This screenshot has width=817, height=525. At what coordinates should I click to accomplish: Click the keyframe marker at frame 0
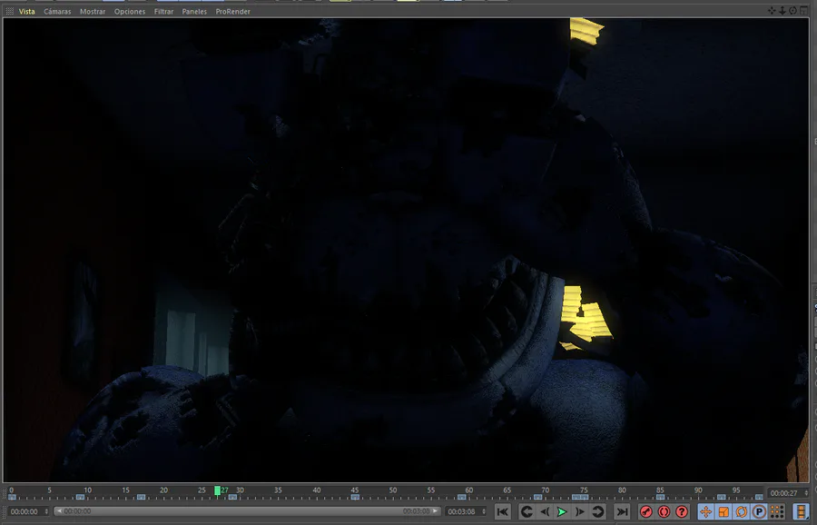(x=12, y=497)
